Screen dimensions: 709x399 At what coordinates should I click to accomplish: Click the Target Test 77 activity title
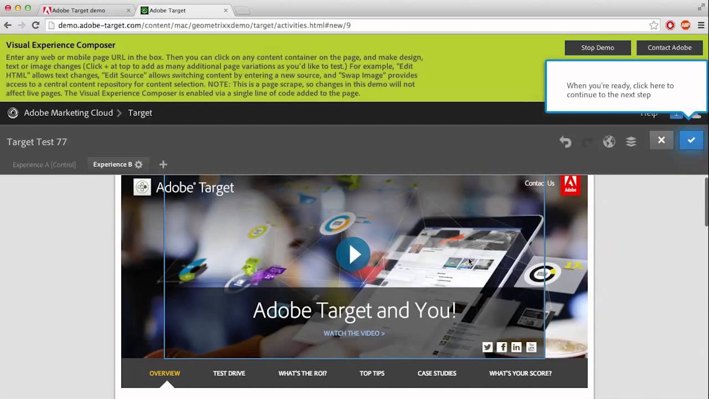click(x=37, y=142)
